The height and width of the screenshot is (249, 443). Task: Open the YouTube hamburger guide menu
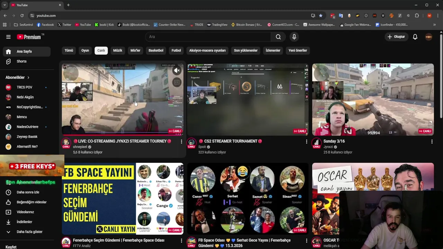[8, 37]
